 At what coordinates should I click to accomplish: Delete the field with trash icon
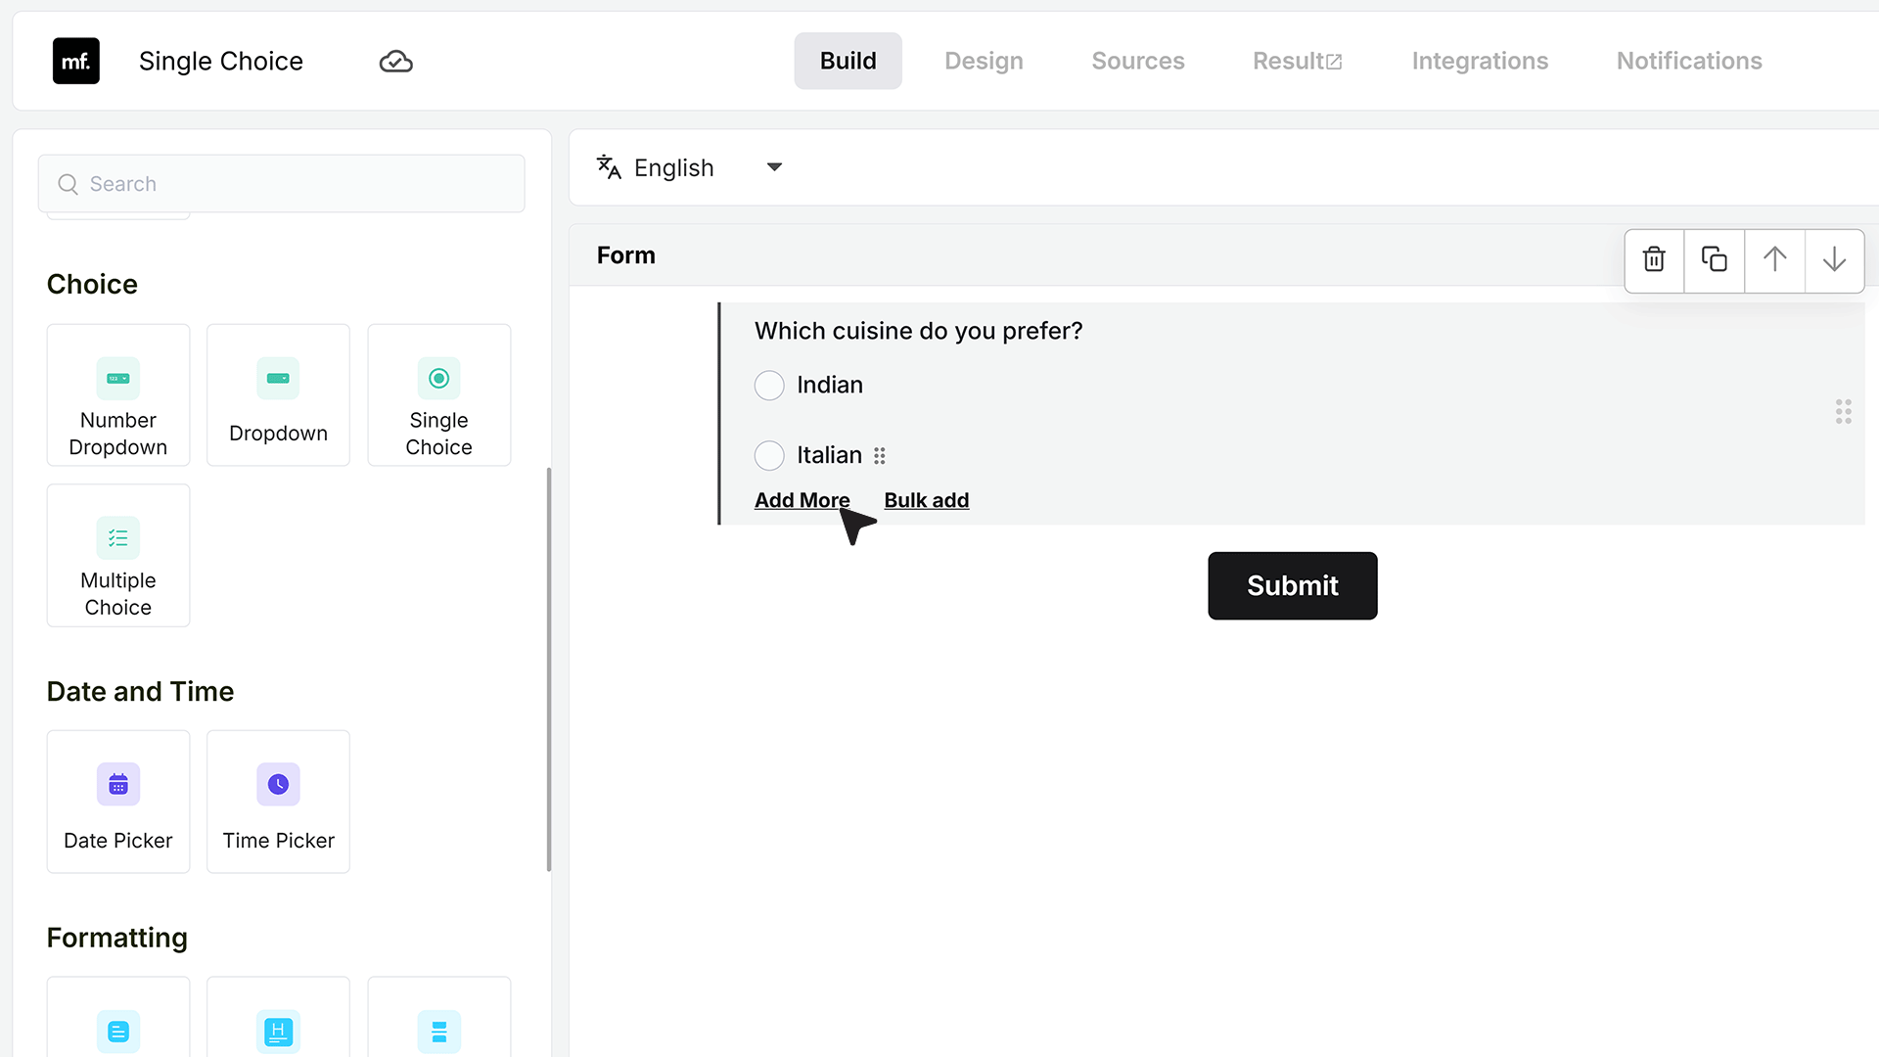(1654, 259)
